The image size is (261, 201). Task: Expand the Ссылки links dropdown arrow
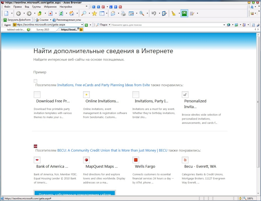point(51,20)
